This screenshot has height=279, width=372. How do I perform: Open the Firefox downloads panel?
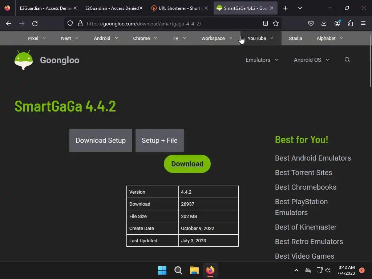point(324,23)
